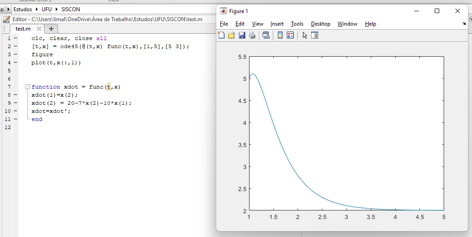Select the Edit Plot arrow tool
This screenshot has height=237, width=472.
pos(305,36)
